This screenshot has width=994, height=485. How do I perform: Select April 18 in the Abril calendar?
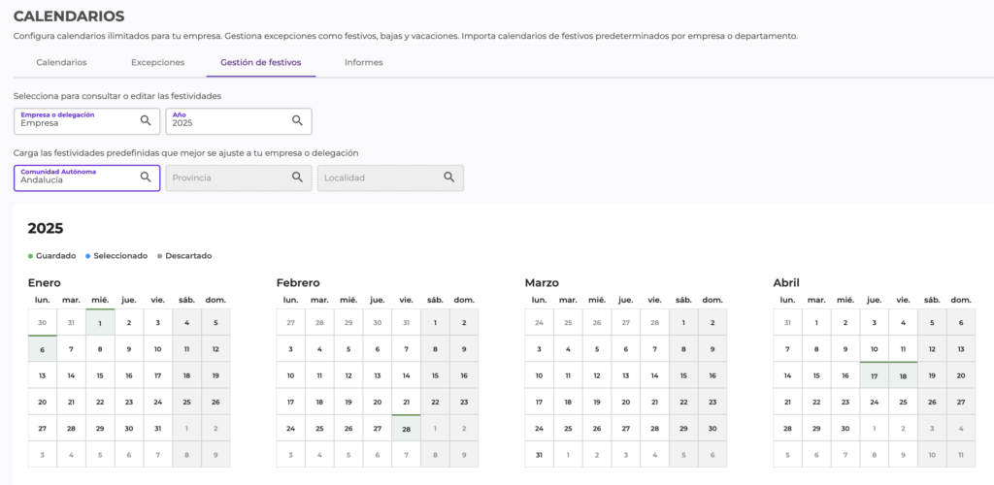pyautogui.click(x=904, y=375)
